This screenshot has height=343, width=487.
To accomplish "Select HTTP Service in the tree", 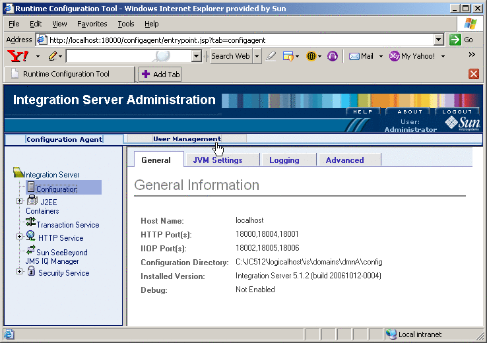I will coord(61,238).
